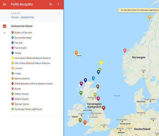
Task: Star this map as favorite
Action: (59, 14)
